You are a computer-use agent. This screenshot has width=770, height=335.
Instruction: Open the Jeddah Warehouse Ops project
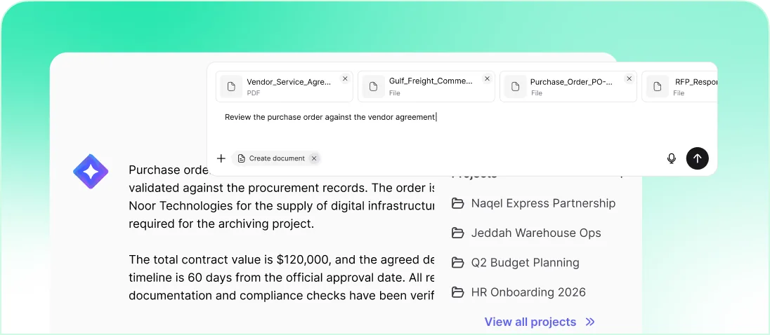(x=535, y=233)
